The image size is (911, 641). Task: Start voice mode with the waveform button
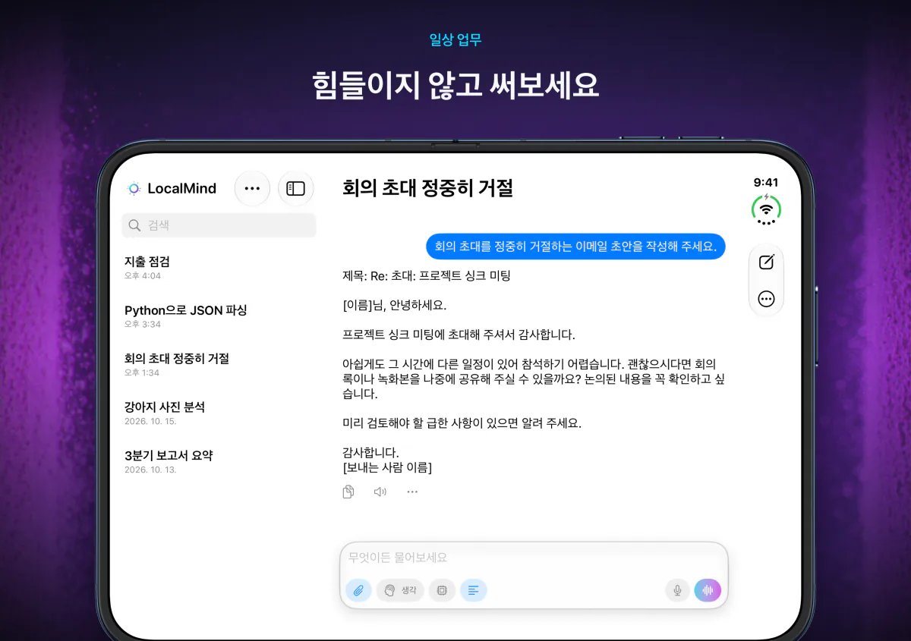pos(708,590)
